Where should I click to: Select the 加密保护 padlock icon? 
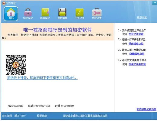click(28, 14)
